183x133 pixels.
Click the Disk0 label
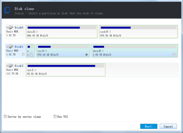[19, 28]
